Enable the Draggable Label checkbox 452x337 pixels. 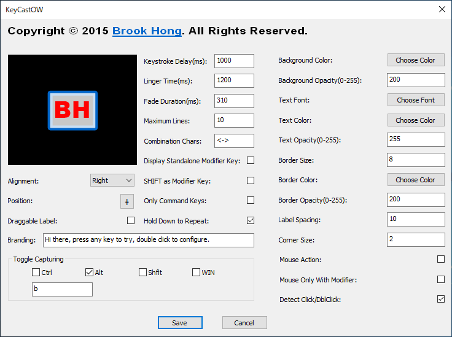coord(131,220)
